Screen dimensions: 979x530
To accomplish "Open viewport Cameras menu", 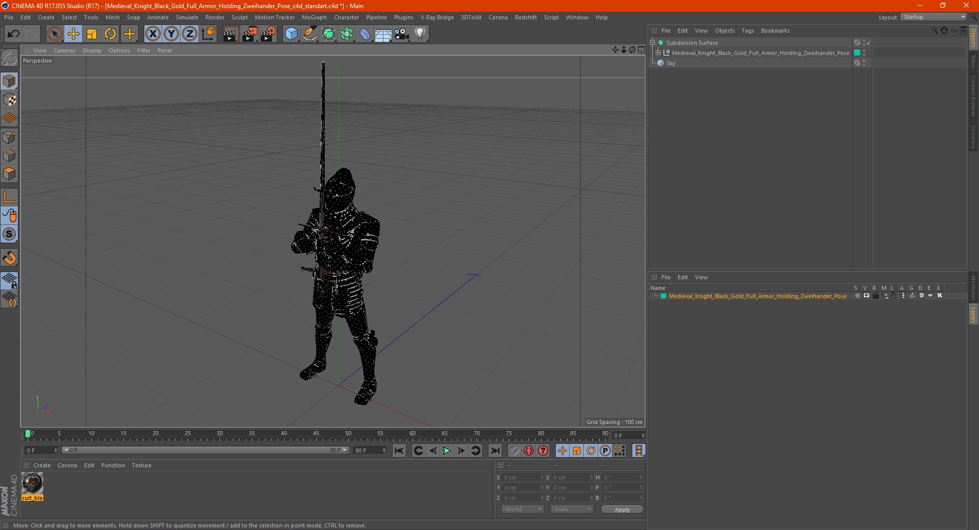I will point(64,50).
